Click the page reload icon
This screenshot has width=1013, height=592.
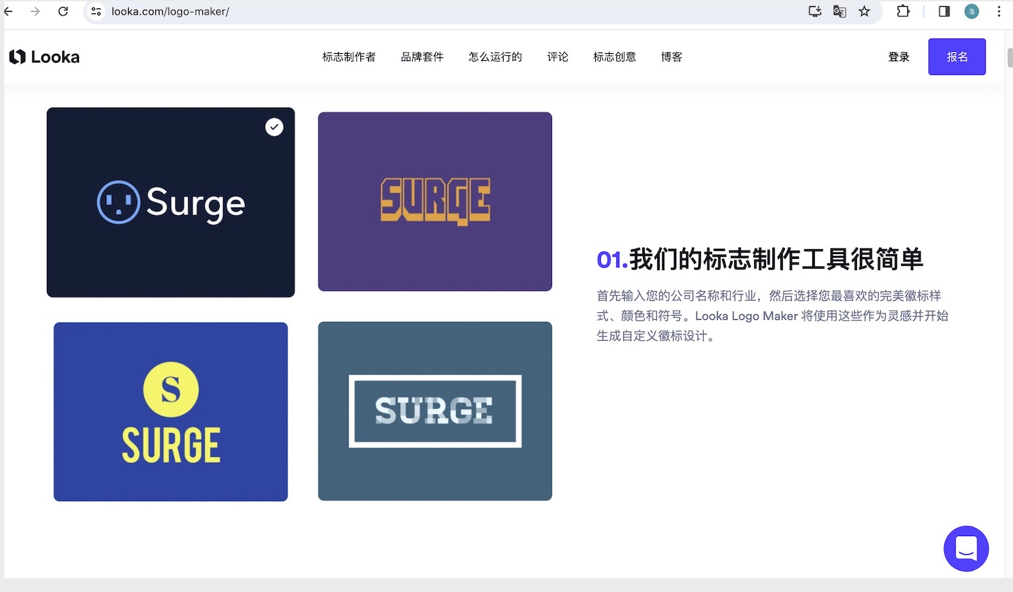tap(63, 11)
